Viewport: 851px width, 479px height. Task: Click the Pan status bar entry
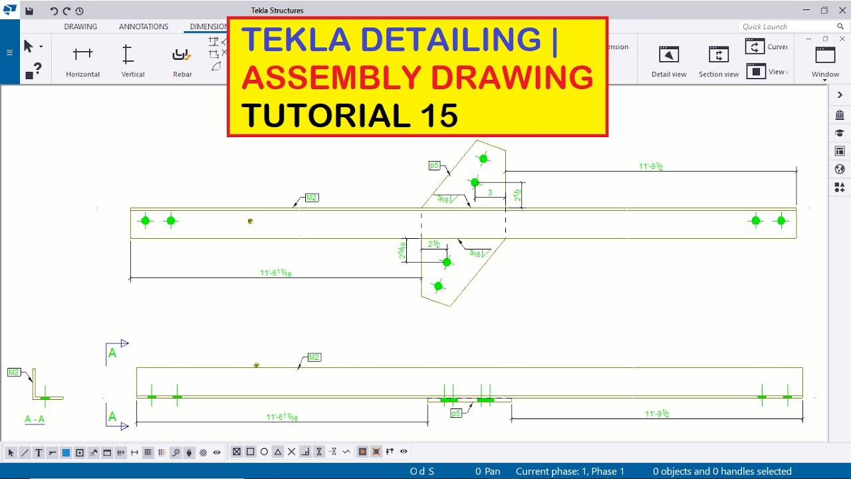(492, 471)
